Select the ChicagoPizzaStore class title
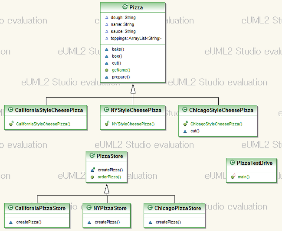The image size is (282, 232). point(178,208)
